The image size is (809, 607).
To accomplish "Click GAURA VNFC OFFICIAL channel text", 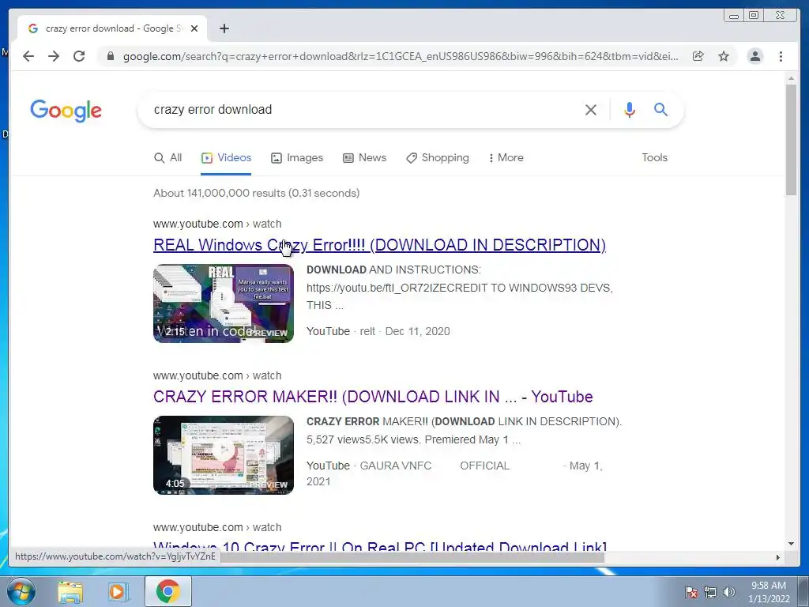I will [435, 466].
